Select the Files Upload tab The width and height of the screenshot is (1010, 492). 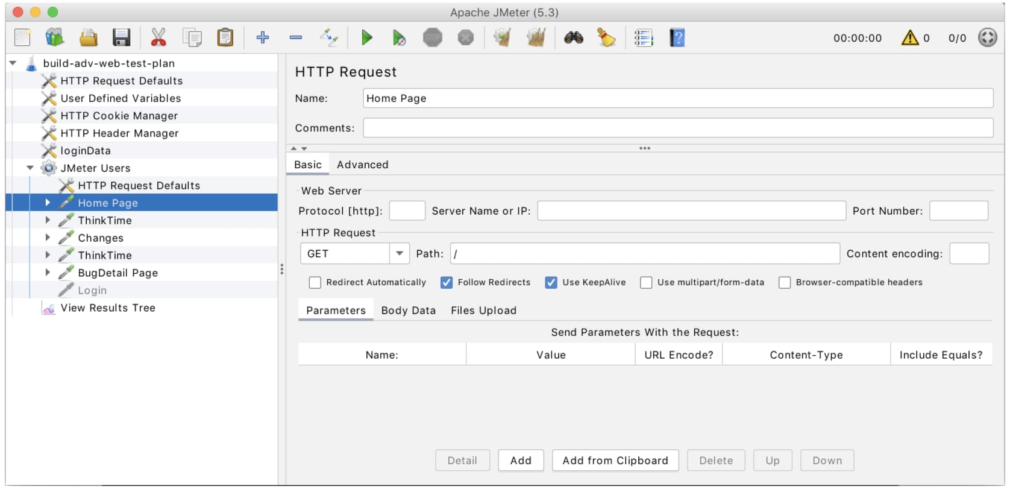pyautogui.click(x=483, y=311)
